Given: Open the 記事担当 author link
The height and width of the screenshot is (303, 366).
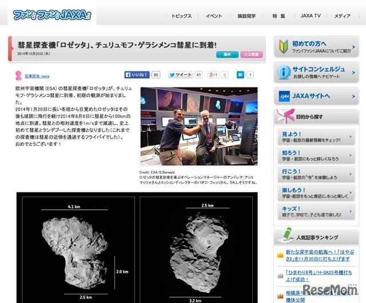Looking at the screenshot, I should 37,76.
